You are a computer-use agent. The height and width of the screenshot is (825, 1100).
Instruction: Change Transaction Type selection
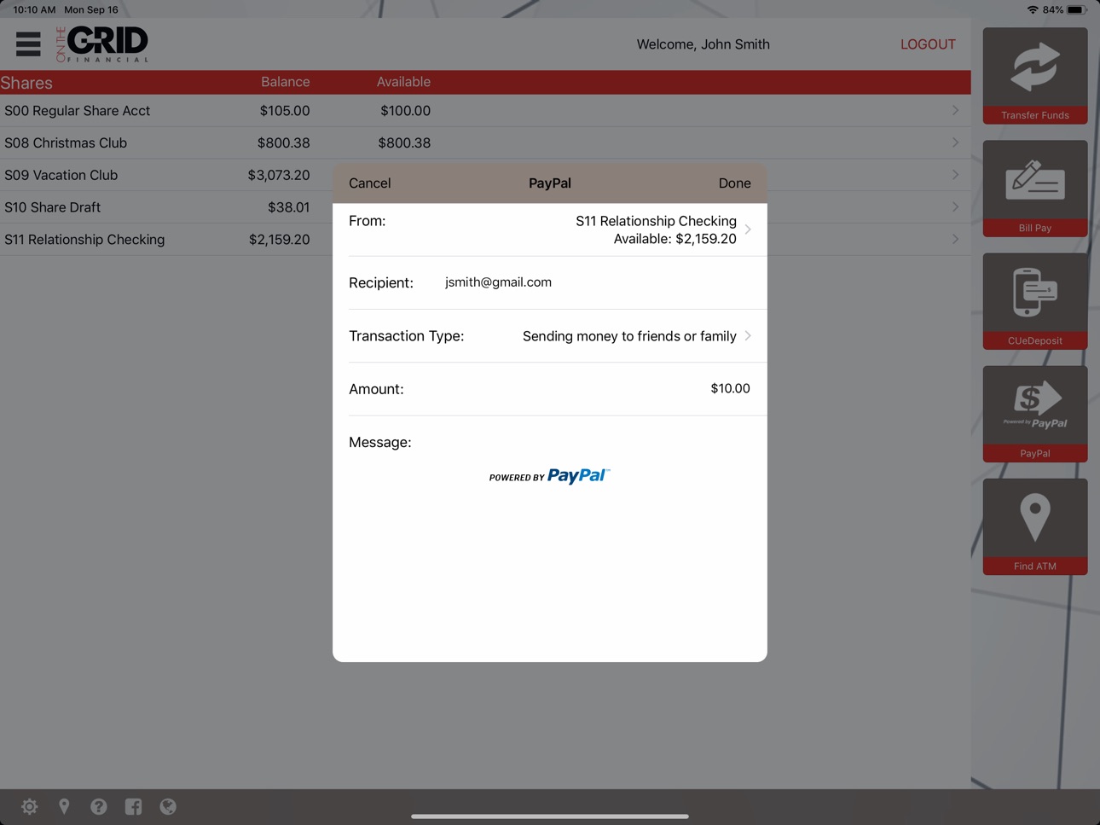550,336
